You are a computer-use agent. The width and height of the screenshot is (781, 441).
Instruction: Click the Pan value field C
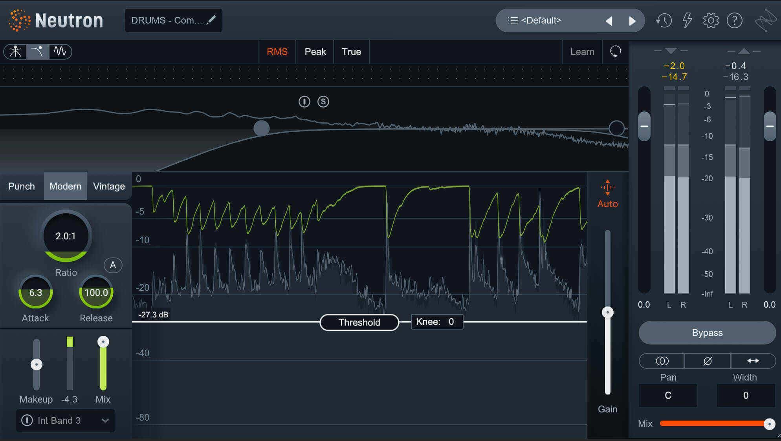(x=668, y=395)
